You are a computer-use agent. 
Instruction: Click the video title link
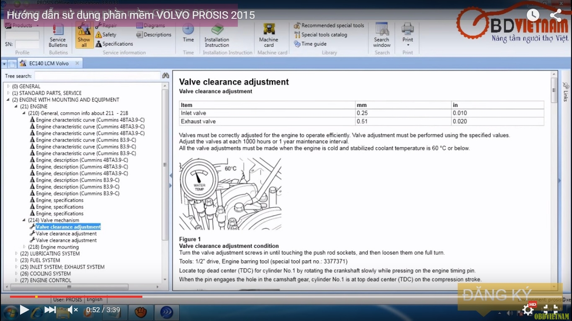(x=131, y=15)
